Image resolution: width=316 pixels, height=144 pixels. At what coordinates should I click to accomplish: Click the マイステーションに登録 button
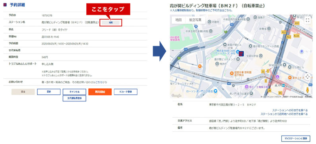[x=296, y=138]
